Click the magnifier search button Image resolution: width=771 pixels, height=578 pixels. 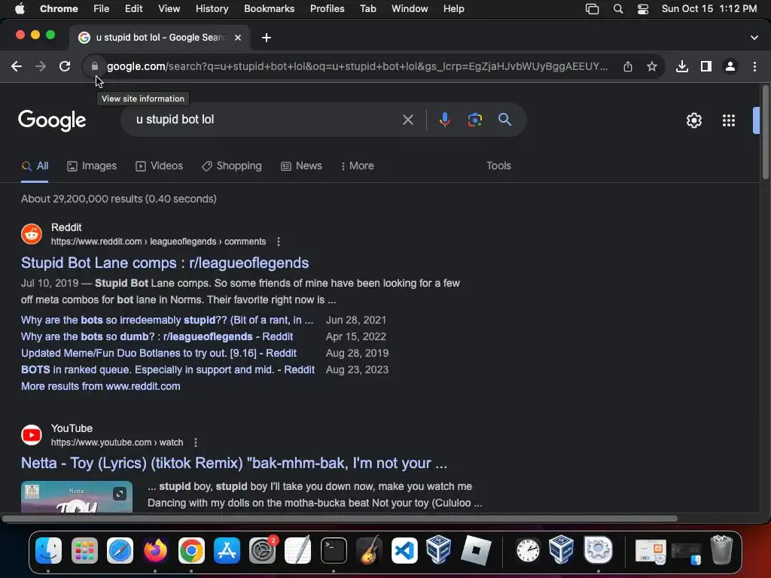(504, 120)
